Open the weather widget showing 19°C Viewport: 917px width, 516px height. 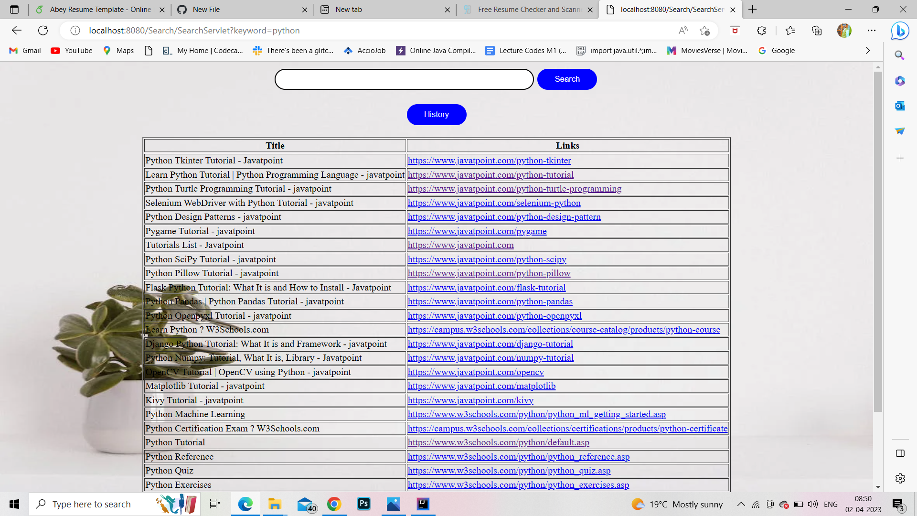677,504
